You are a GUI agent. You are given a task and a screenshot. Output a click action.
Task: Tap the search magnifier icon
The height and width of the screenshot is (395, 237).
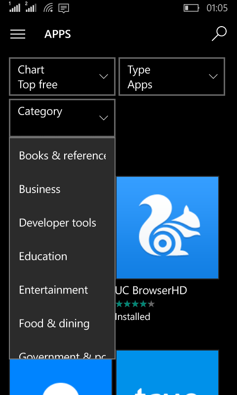219,34
